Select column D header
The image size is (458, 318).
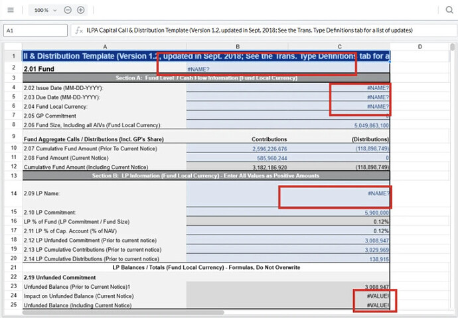coord(420,46)
